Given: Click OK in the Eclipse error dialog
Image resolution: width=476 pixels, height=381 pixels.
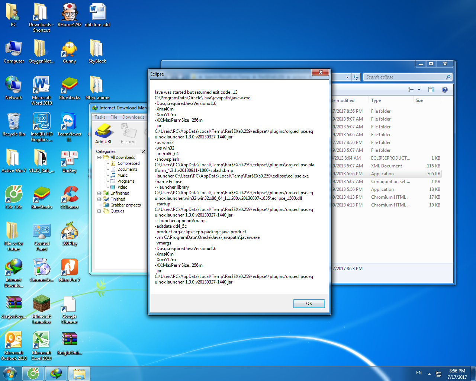Looking at the screenshot, I should (x=309, y=304).
